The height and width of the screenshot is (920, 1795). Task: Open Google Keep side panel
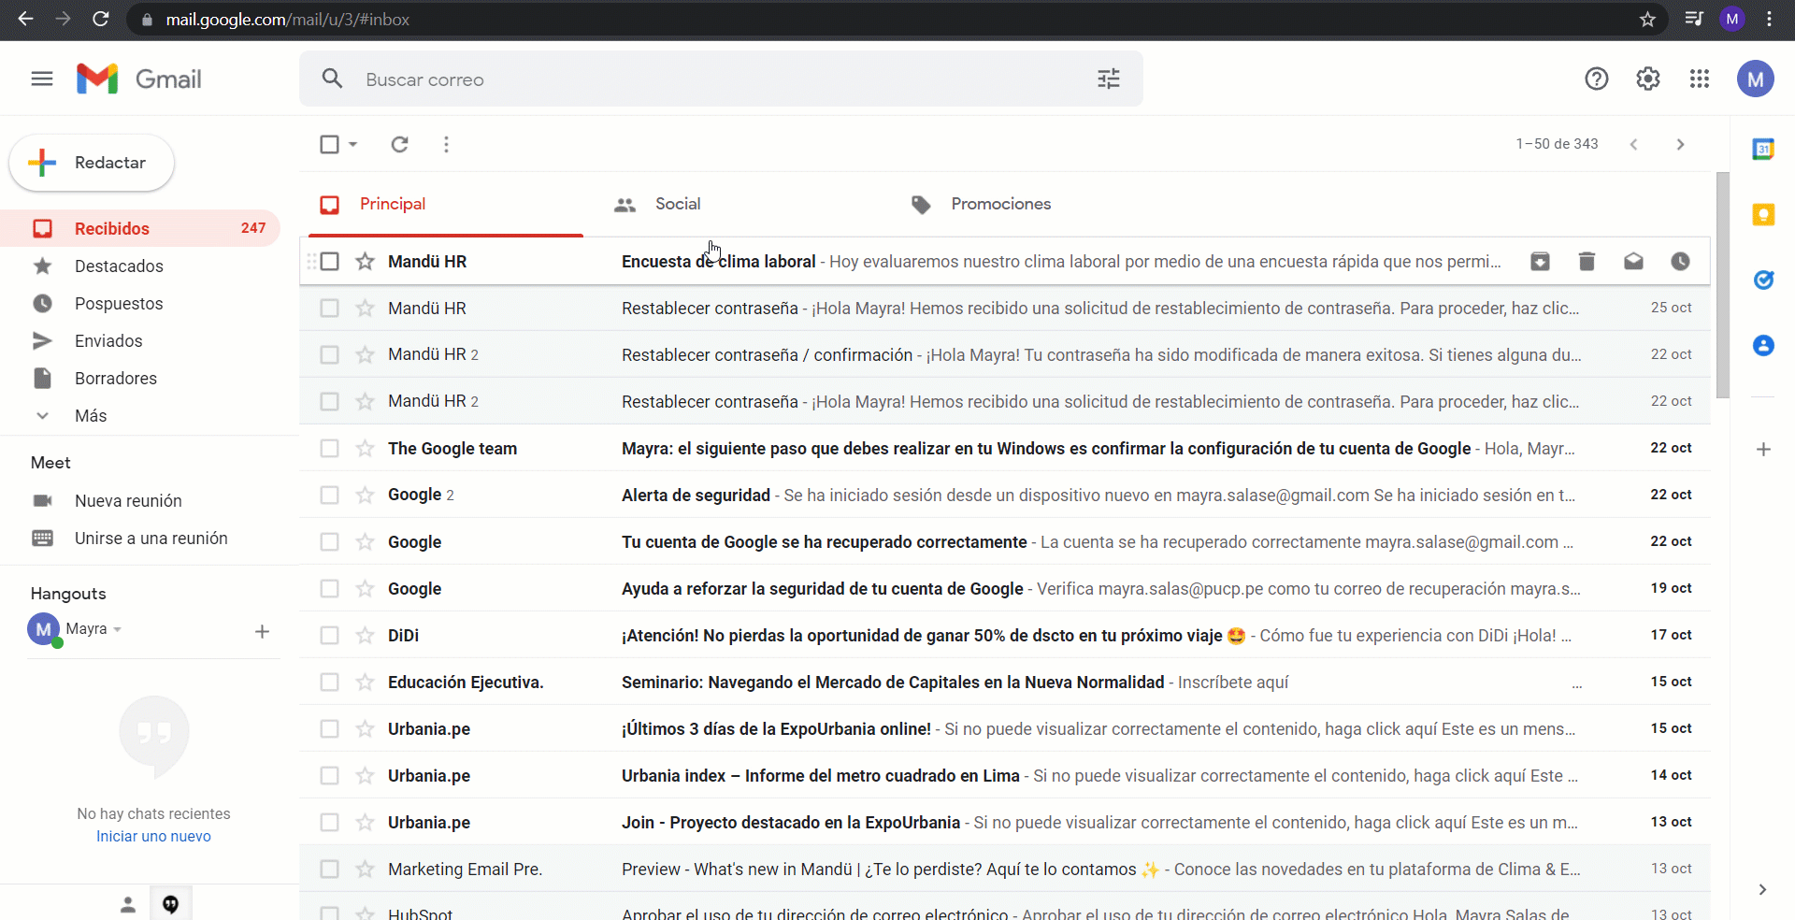coord(1763,215)
